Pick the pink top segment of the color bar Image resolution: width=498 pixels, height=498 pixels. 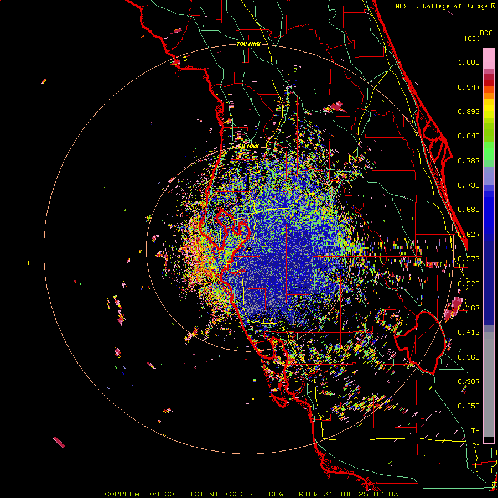[489, 59]
